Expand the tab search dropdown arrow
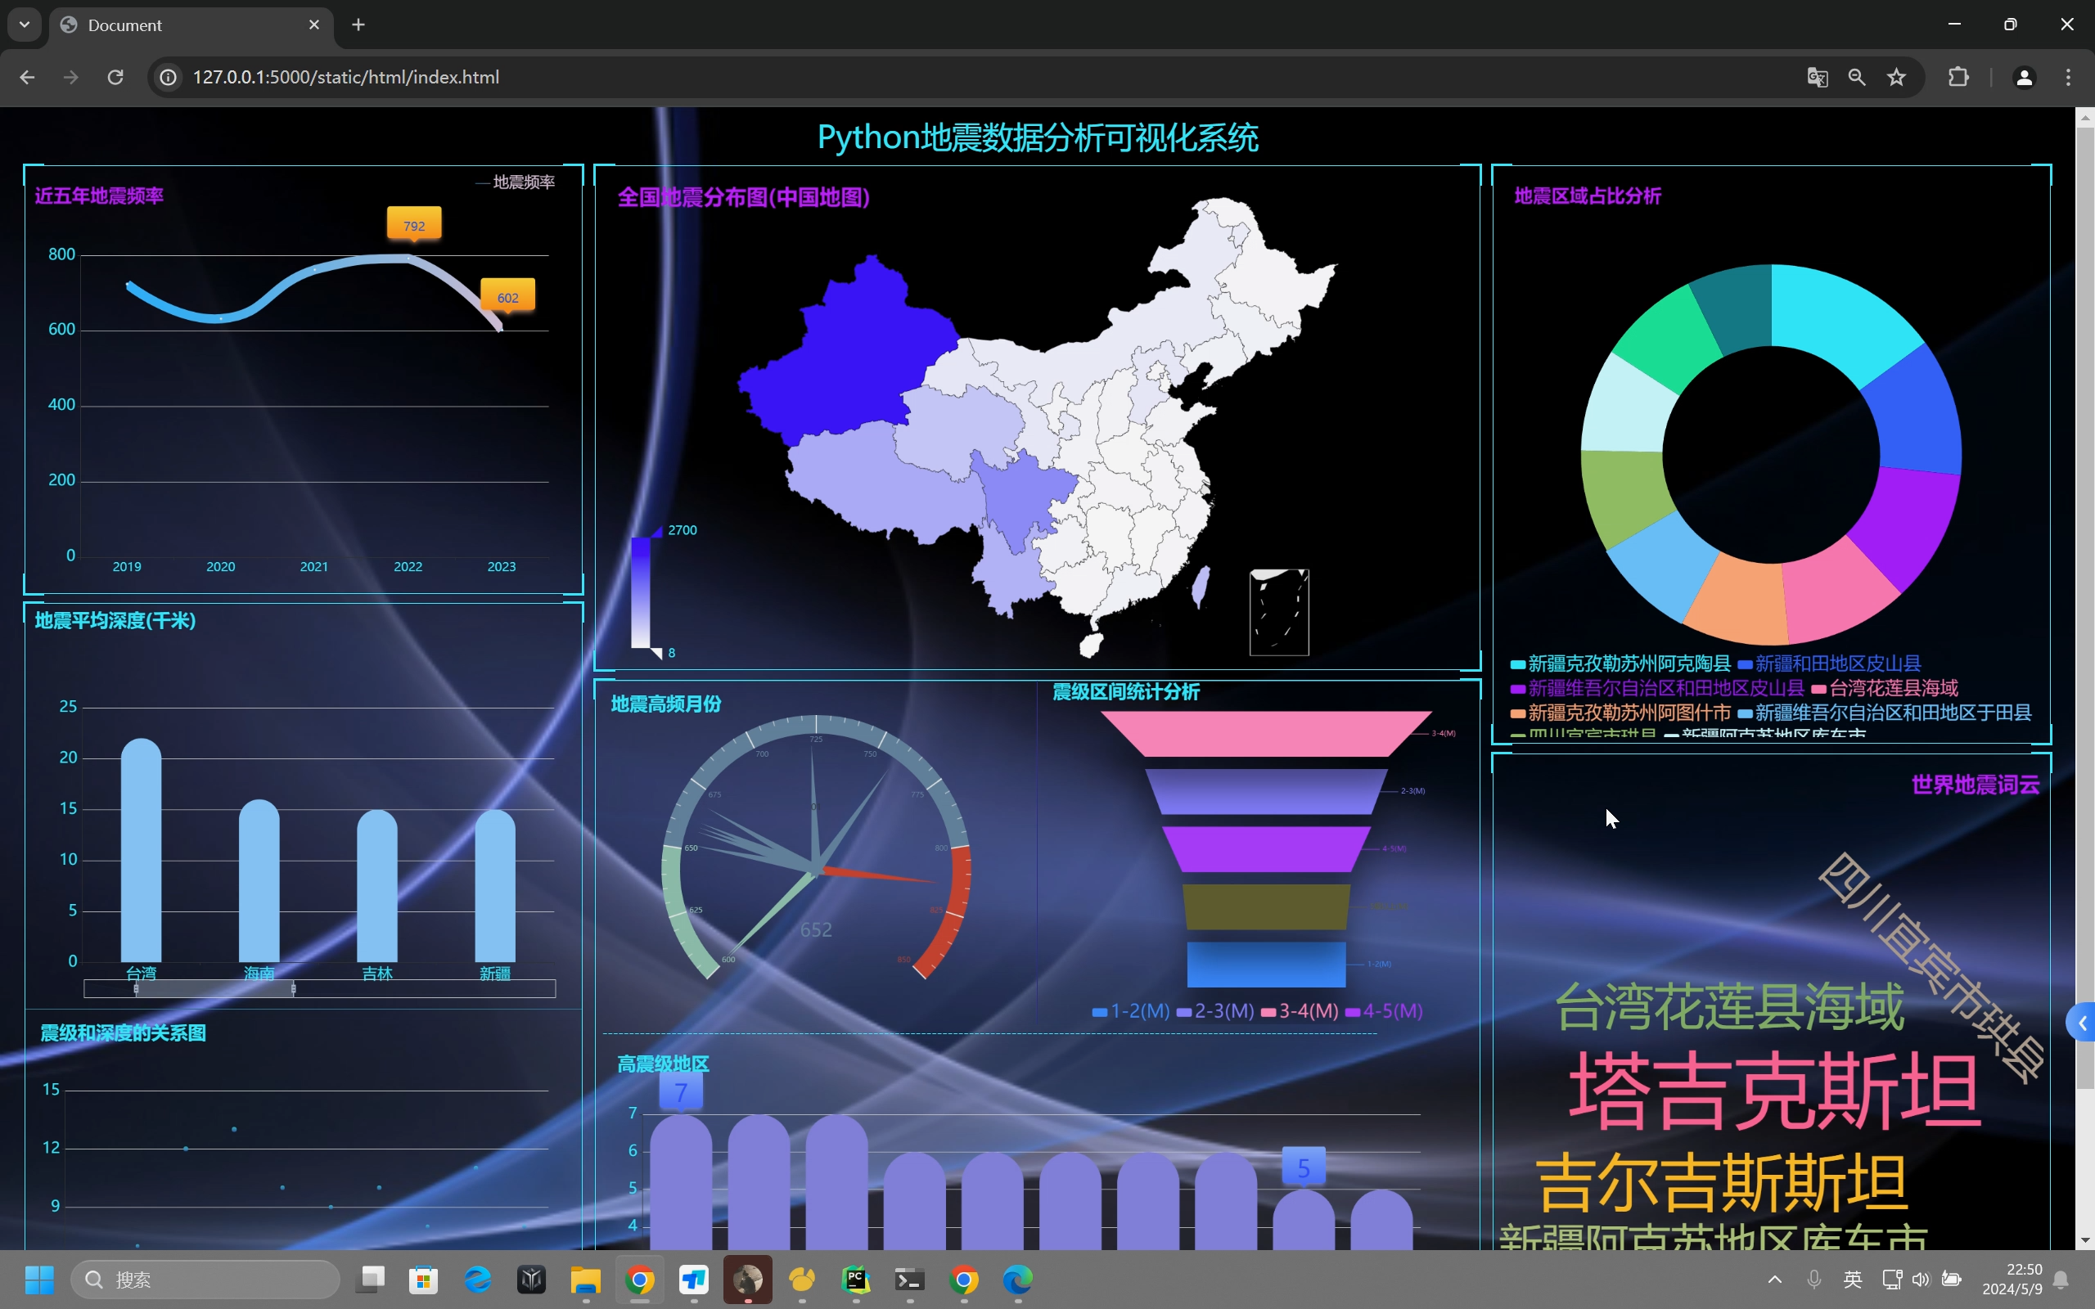This screenshot has width=2095, height=1309. [25, 25]
